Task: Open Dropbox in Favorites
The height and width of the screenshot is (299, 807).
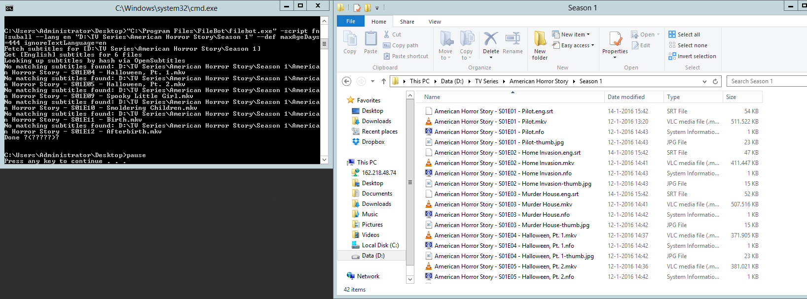Action: (368, 142)
